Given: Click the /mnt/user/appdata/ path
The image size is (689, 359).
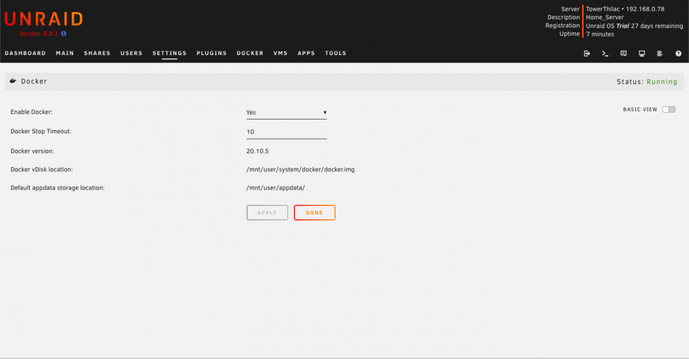Looking at the screenshot, I should (276, 188).
